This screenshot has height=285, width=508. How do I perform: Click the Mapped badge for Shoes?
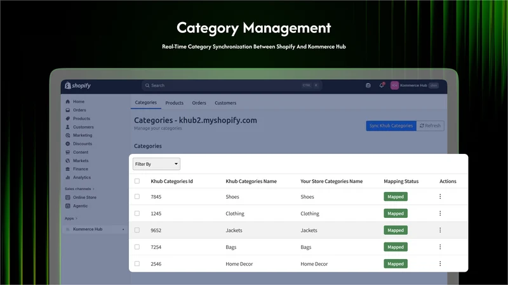[396, 196]
